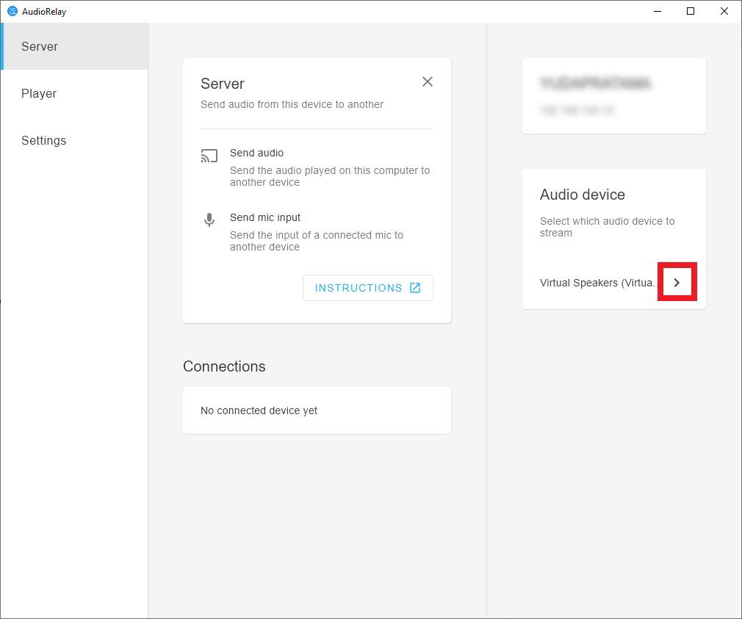Close the AudioRelay window
The width and height of the screenshot is (742, 619).
click(x=724, y=11)
